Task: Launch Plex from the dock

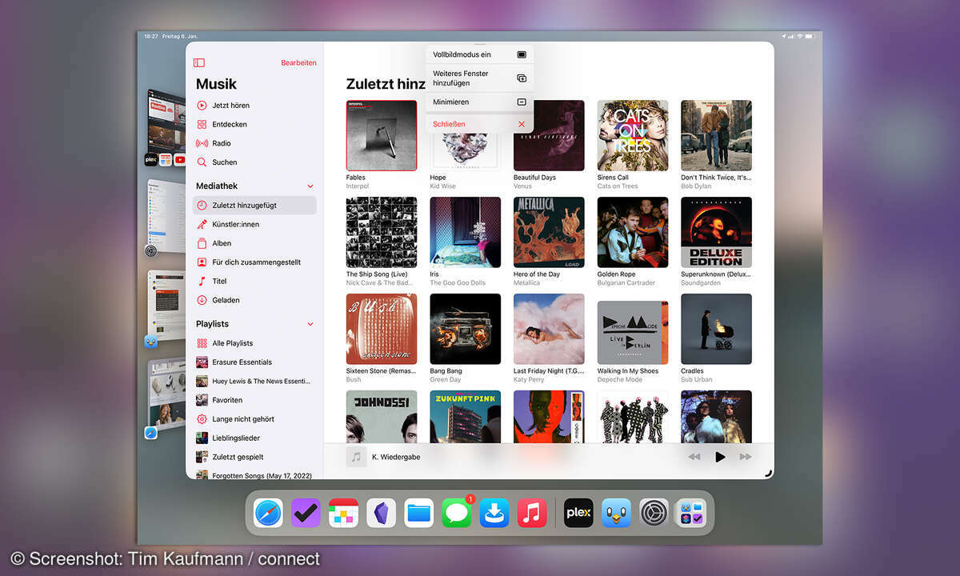Action: tap(578, 513)
